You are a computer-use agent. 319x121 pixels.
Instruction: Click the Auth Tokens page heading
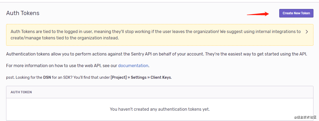click(x=23, y=13)
